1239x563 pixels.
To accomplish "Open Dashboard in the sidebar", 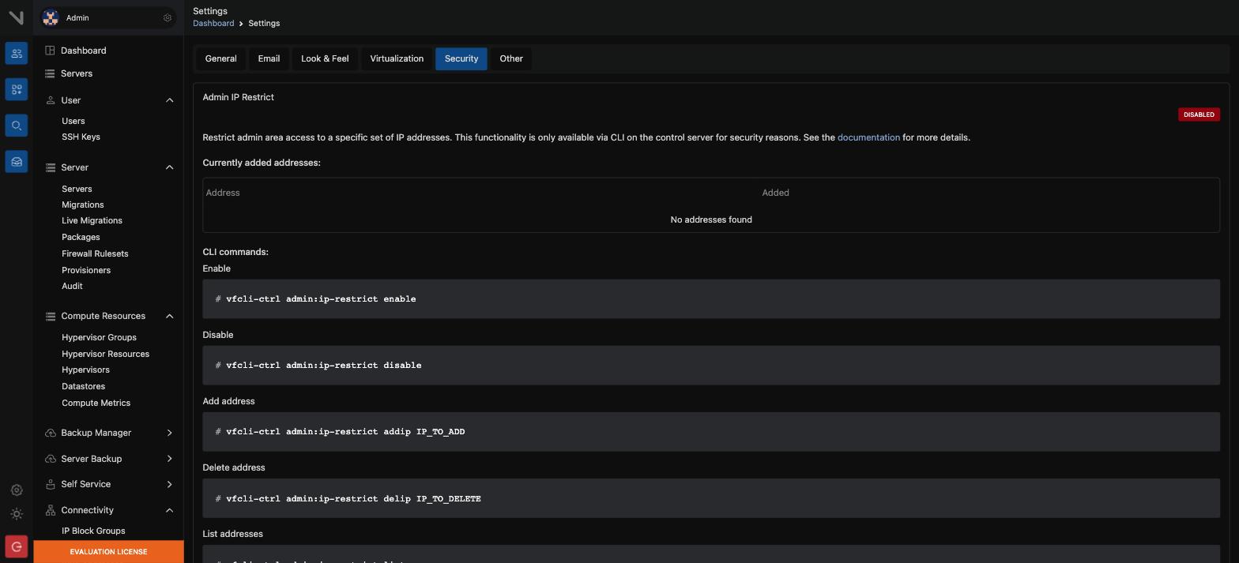I will coord(83,51).
